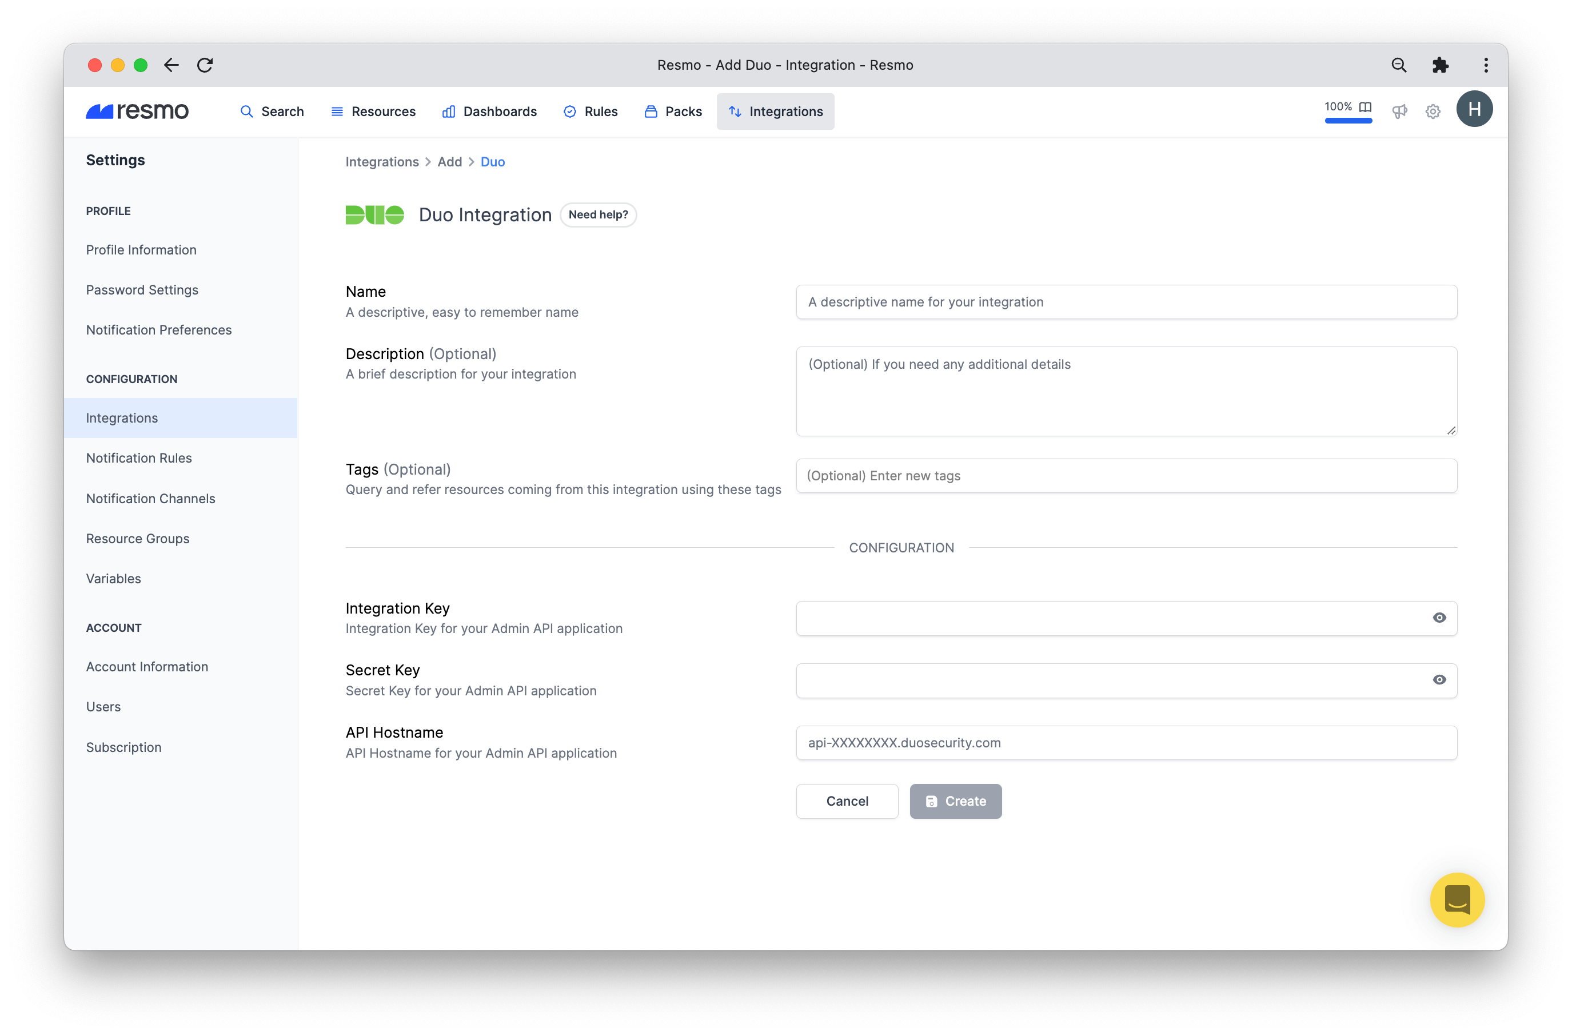Open the Rules nav item
1572x1035 pixels.
click(591, 111)
